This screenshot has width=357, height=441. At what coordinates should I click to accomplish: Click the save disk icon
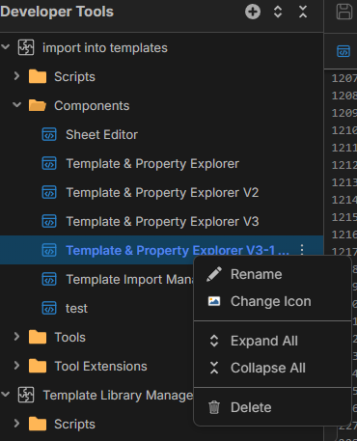pos(344,12)
